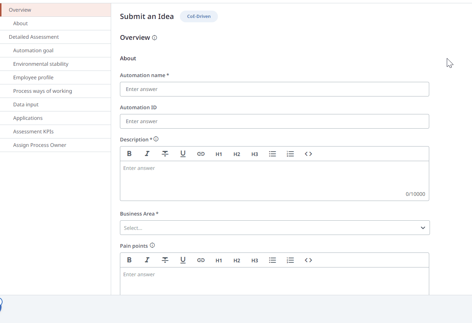The width and height of the screenshot is (472, 323).
Task: Click inside the Pain points text area
Action: 275,281
